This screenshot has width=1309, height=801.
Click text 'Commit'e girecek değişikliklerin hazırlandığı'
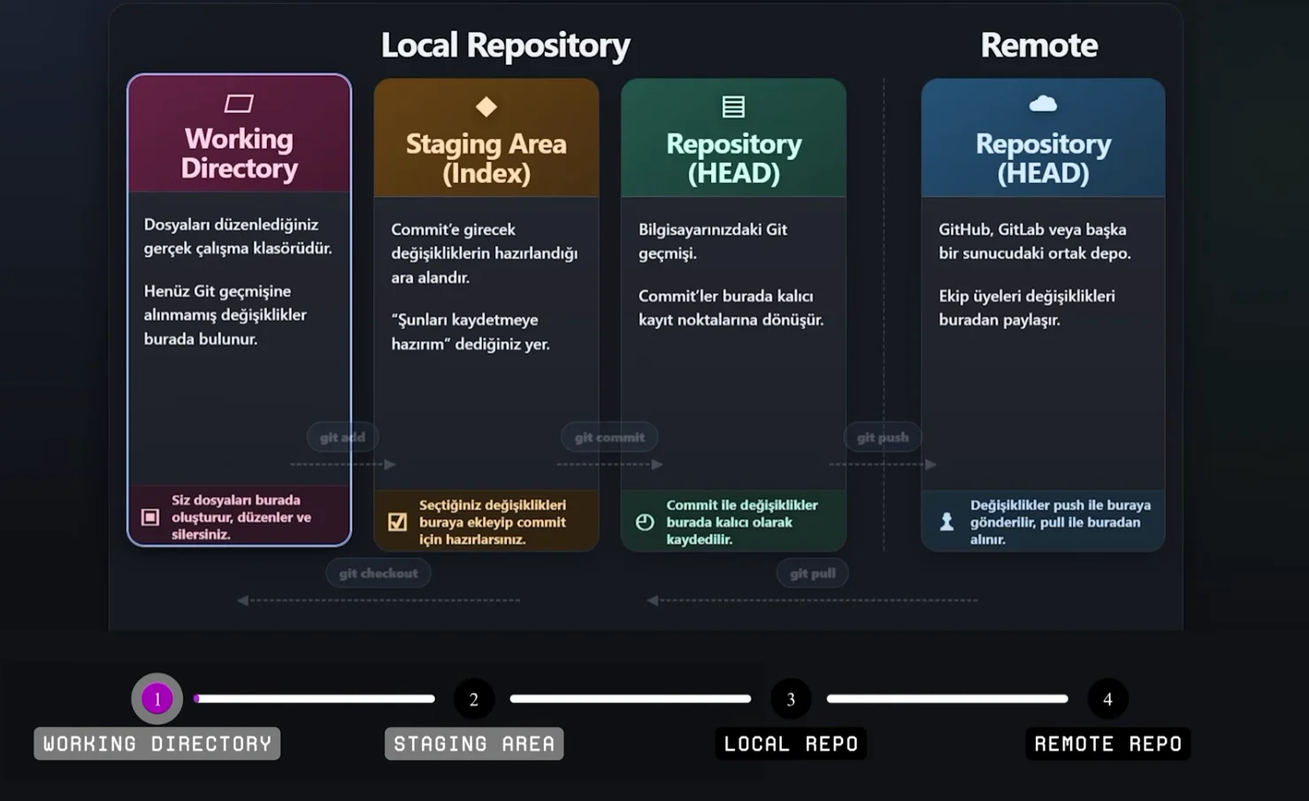click(485, 241)
